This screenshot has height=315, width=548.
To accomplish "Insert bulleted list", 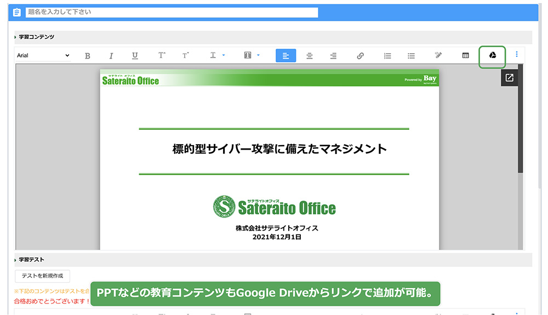I will click(x=412, y=56).
